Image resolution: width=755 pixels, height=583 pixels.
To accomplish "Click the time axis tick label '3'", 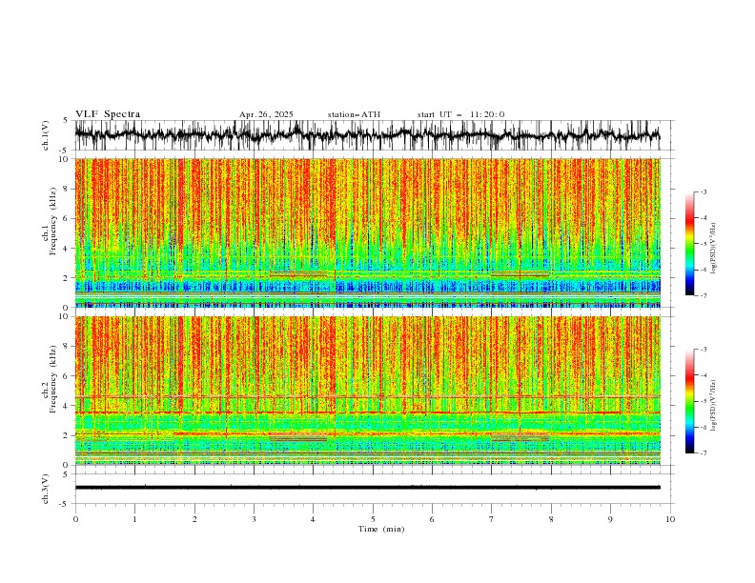I will [x=254, y=519].
